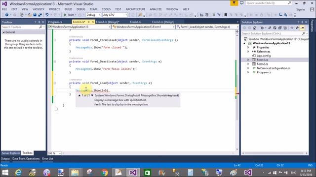Click the New Project toolbar icon
Viewport: 316px width, 177px height.
coord(22,15)
